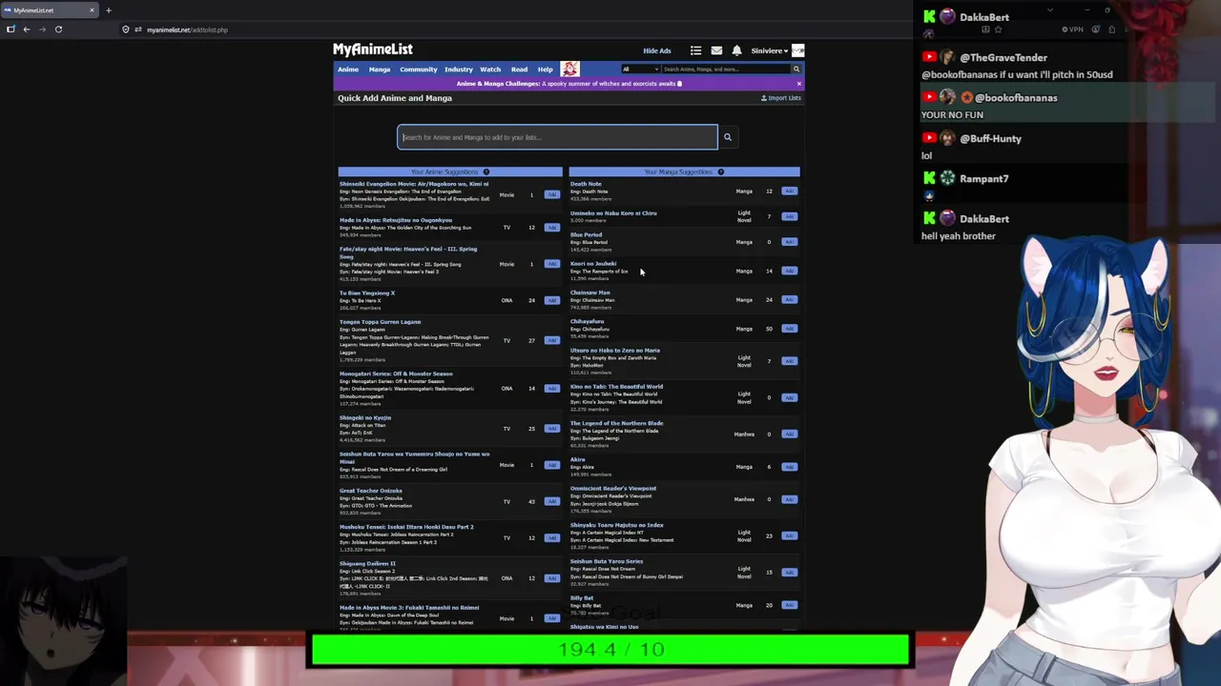Open the messages envelope icon

716,50
